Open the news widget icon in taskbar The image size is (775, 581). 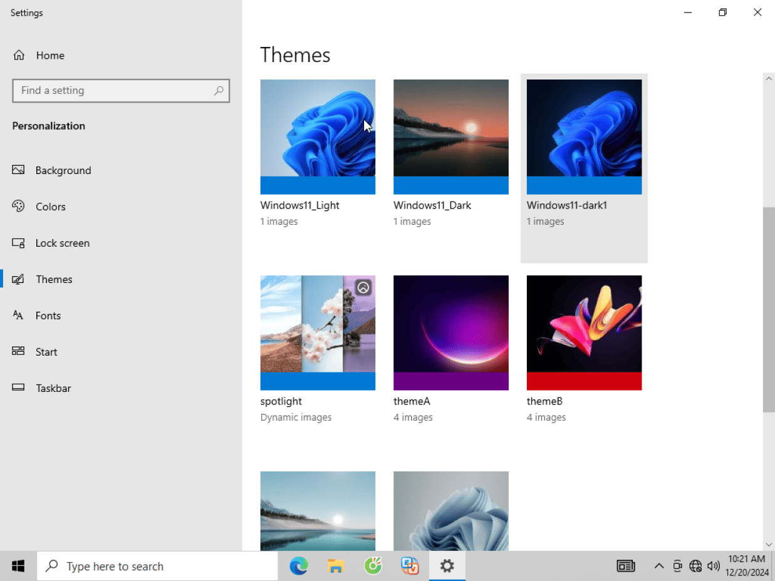click(x=625, y=566)
